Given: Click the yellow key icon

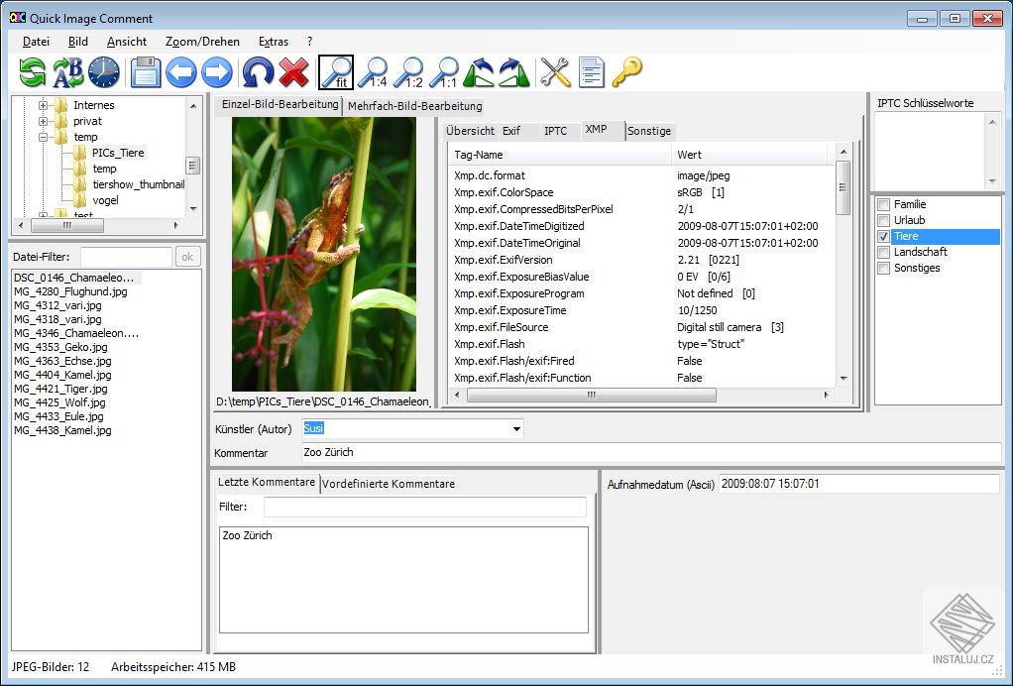Looking at the screenshot, I should pyautogui.click(x=626, y=72).
